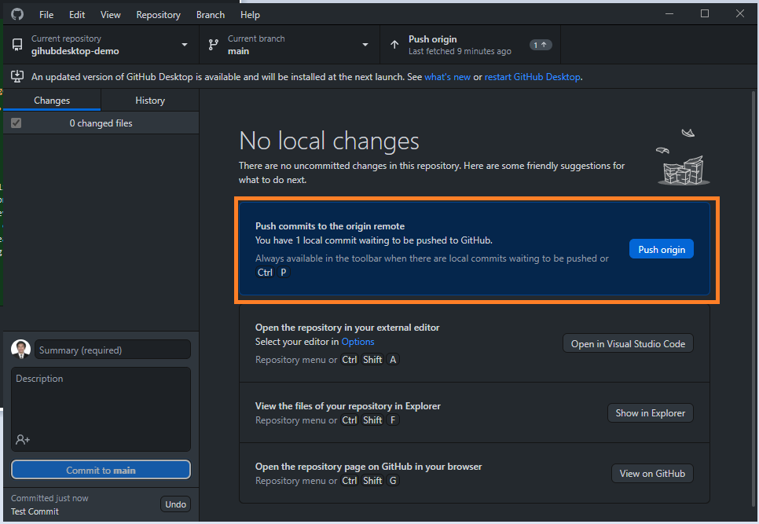Click the blue Push origin button
Screen dimensions: 759x524
point(662,249)
